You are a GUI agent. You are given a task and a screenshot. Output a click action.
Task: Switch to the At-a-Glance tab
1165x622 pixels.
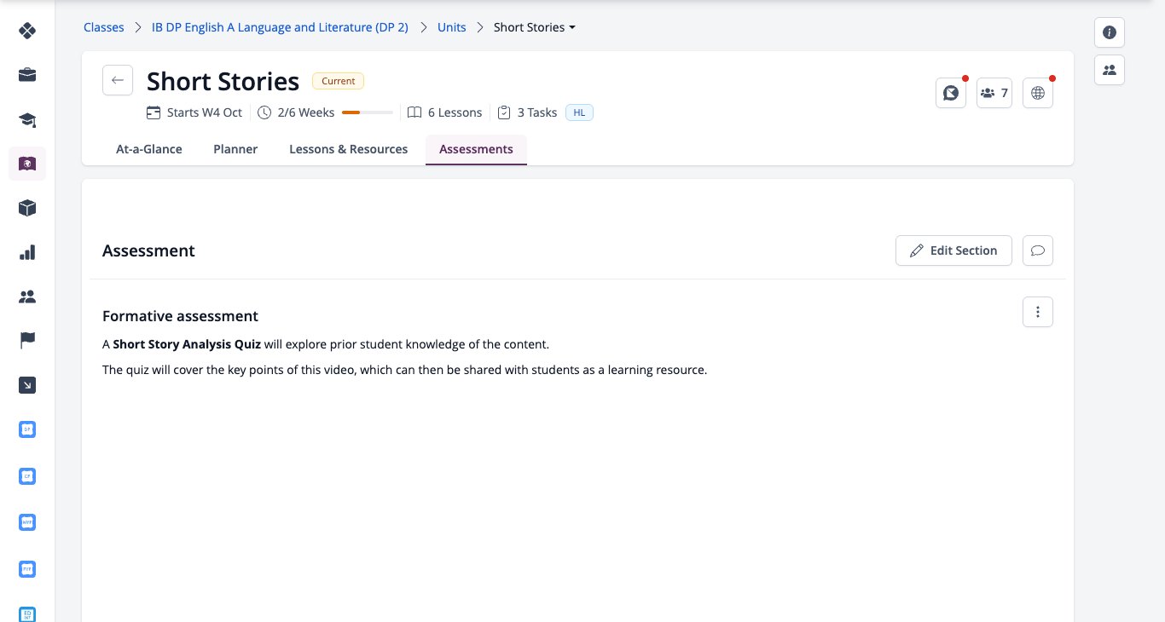click(149, 149)
